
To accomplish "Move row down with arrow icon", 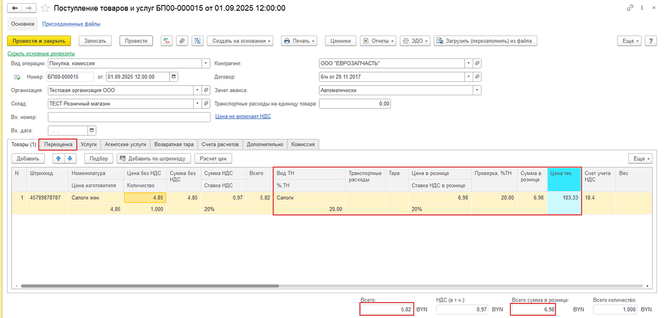I will click(70, 158).
